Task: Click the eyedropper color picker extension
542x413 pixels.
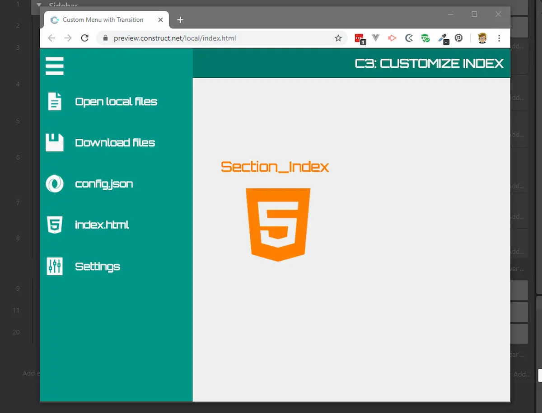Action: click(443, 38)
